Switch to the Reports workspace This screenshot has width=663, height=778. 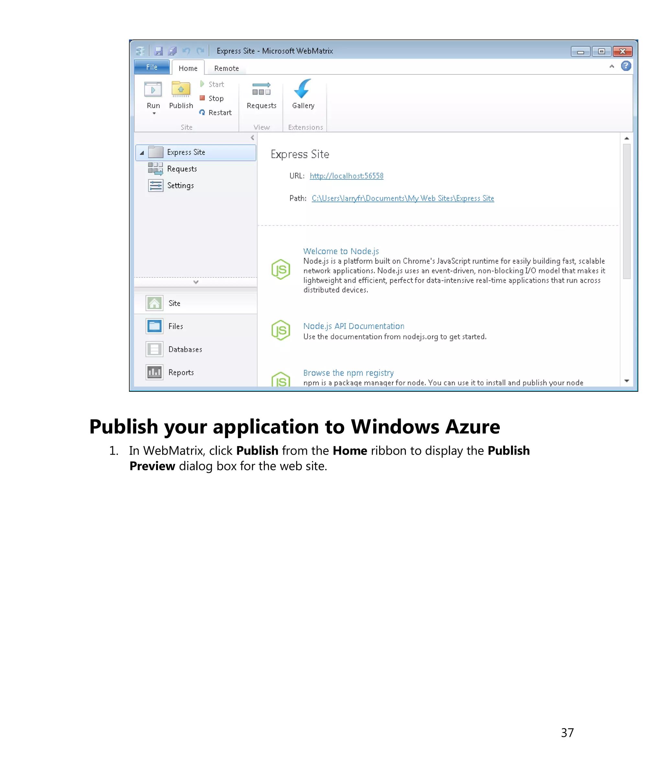[195, 372]
